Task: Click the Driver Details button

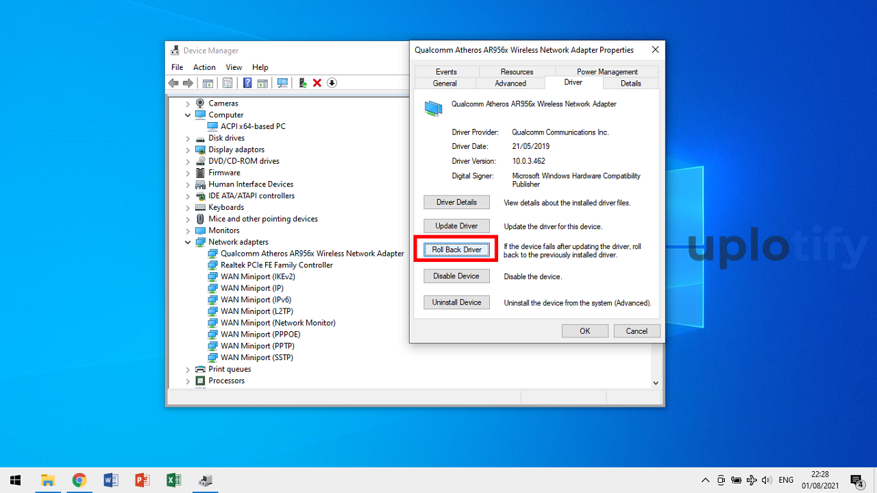Action: (457, 202)
